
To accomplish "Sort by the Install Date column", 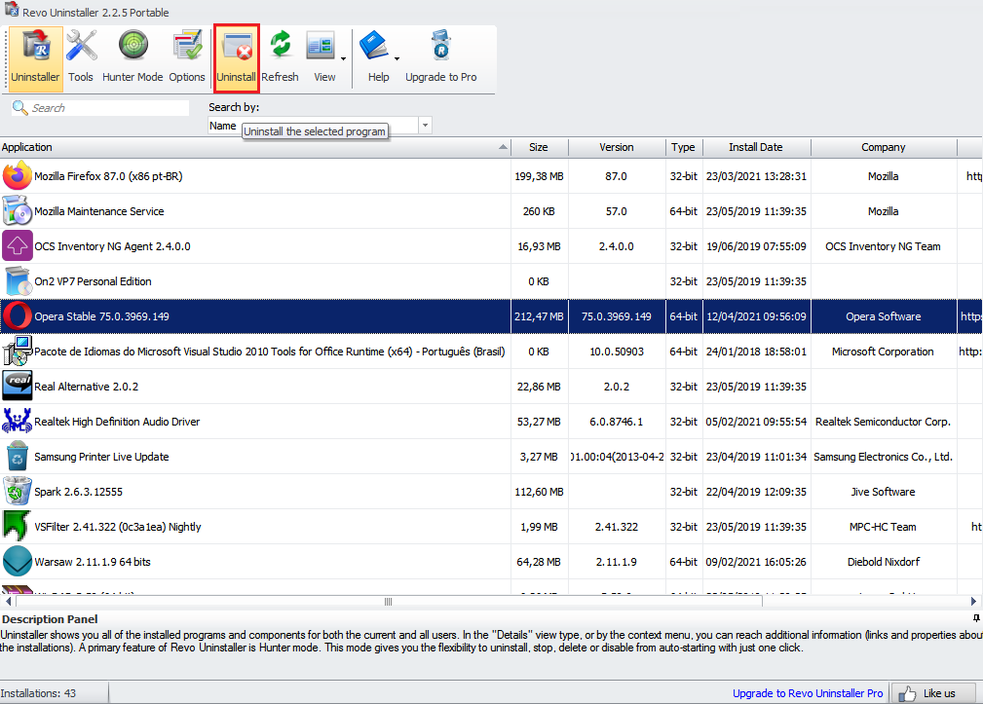I will [x=755, y=147].
